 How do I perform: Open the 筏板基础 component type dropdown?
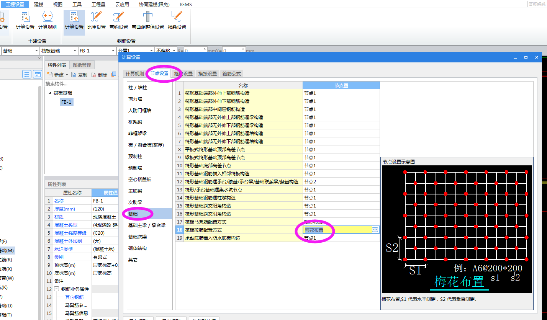(x=75, y=51)
